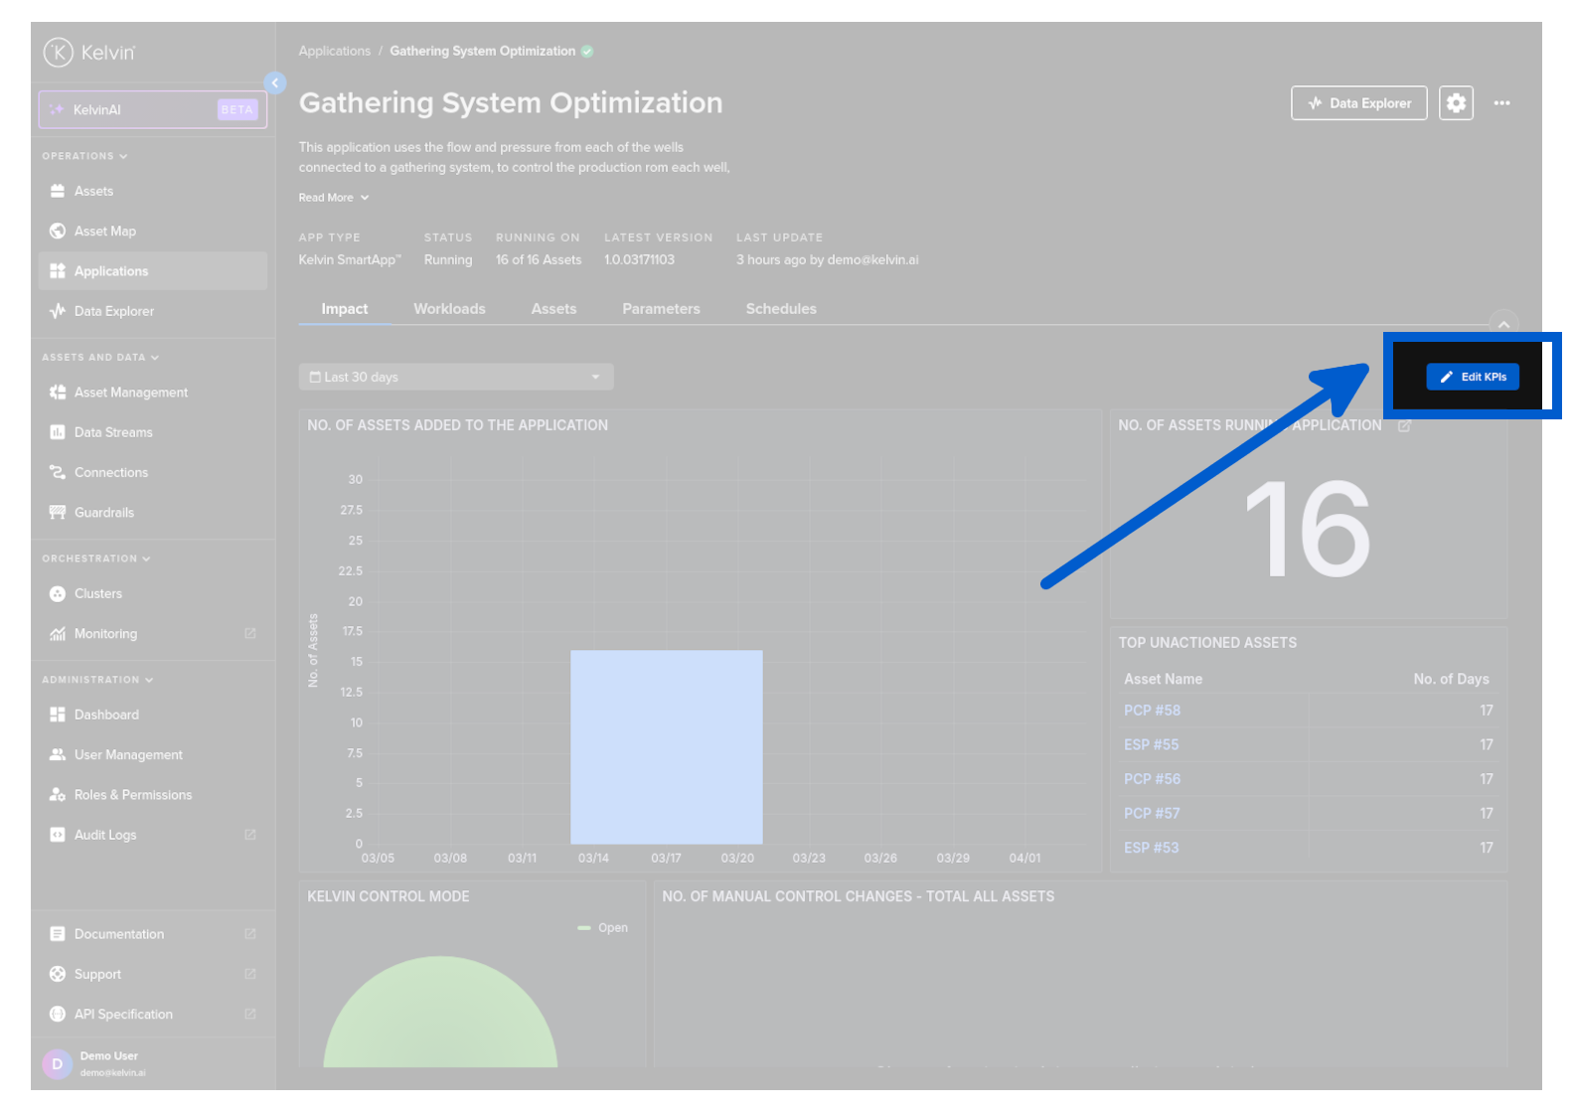The image size is (1574, 1113).
Task: Open Clusters under Orchestration
Action: (97, 593)
